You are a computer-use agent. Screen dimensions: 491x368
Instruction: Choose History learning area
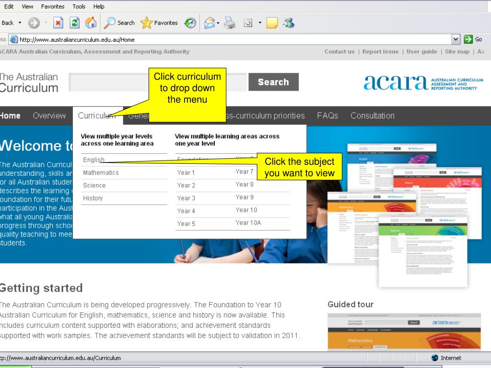93,198
